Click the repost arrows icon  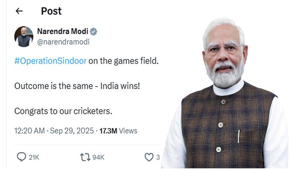coord(85,157)
